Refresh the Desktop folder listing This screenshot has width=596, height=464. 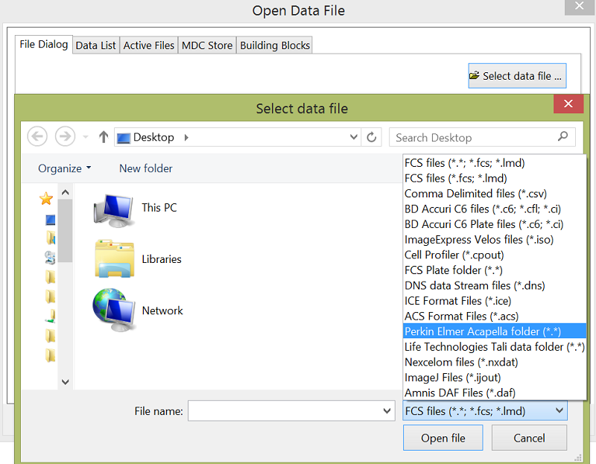(372, 137)
